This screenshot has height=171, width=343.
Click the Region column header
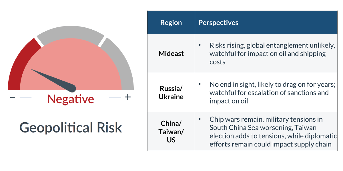click(x=171, y=23)
